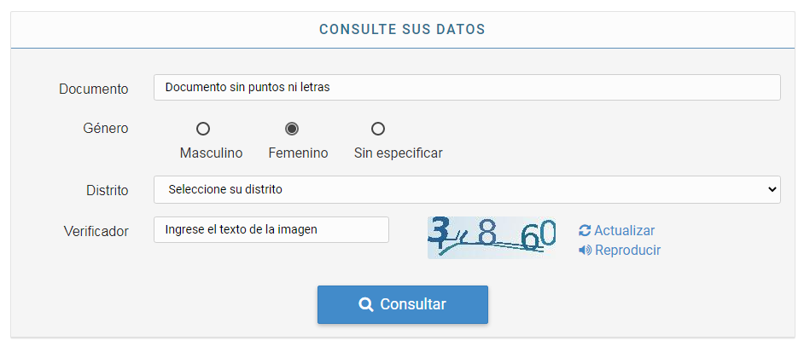Click the Actualizar link text
Screen dimensions: 804x352
pyautogui.click(x=624, y=230)
